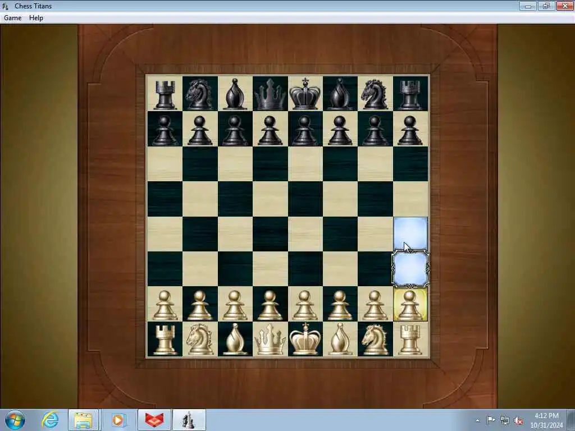Show hidden system tray icons

pos(477,420)
